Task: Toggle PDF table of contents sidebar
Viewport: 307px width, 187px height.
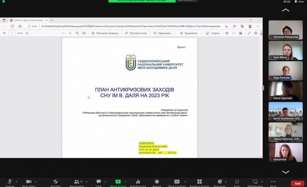Action: (4, 33)
